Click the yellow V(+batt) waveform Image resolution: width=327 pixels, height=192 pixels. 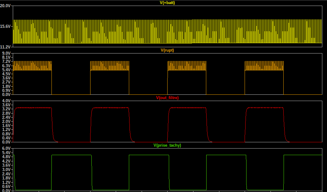point(168,31)
